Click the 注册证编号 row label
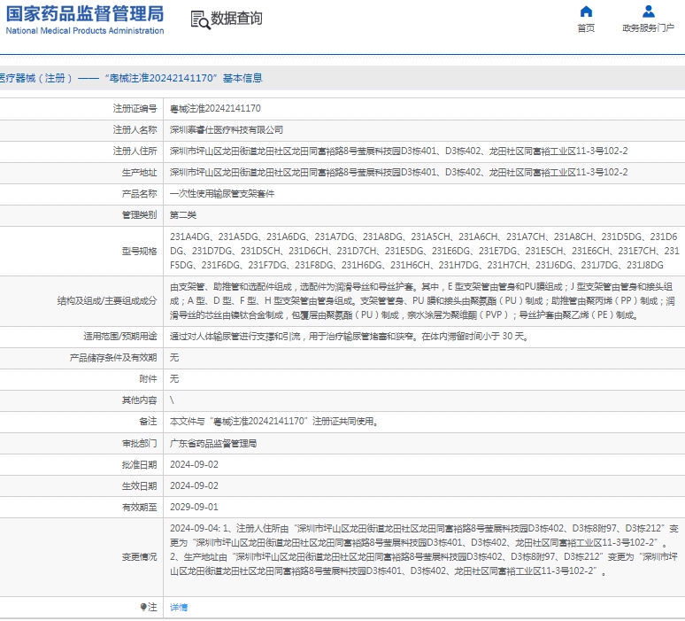 135,108
